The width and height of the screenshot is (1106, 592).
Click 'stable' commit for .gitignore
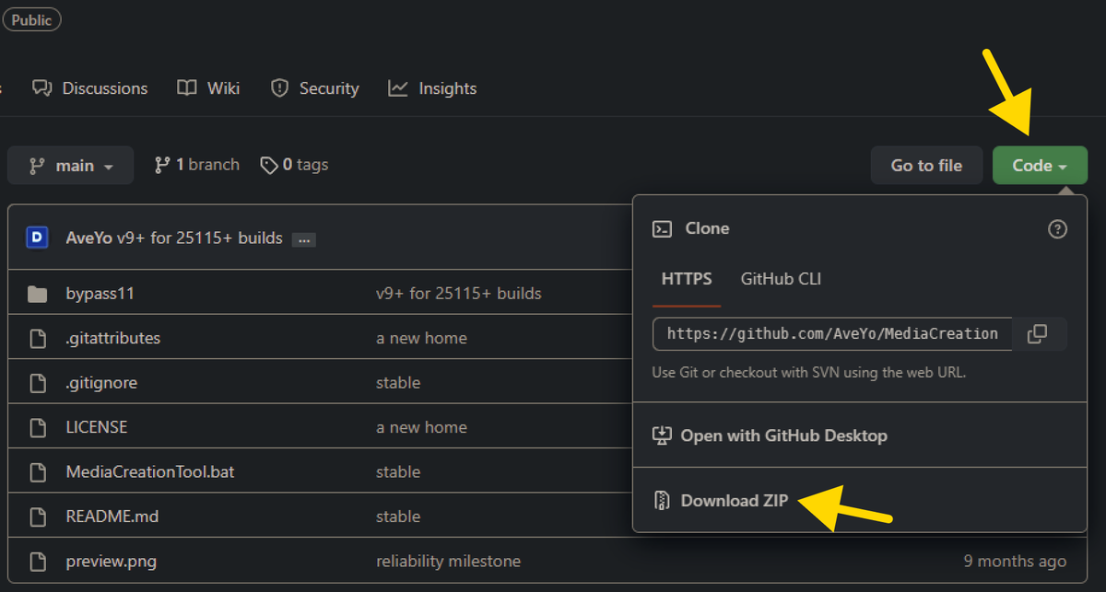tap(398, 383)
